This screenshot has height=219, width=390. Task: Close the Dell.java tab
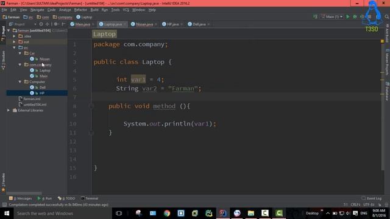pyautogui.click(x=208, y=24)
